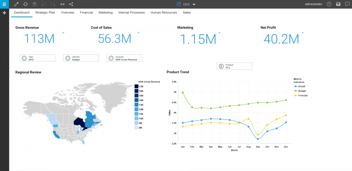The image size is (352, 171).
Task: Click the plus icon in the left sidebar
Action: point(4,13)
